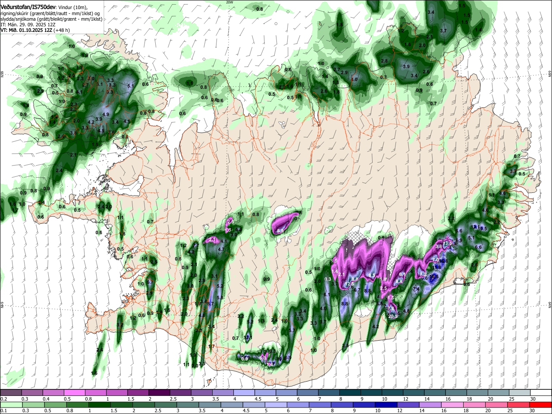Pick the bright red rain swatch above 30
552x414 pixels.
tap(540, 405)
